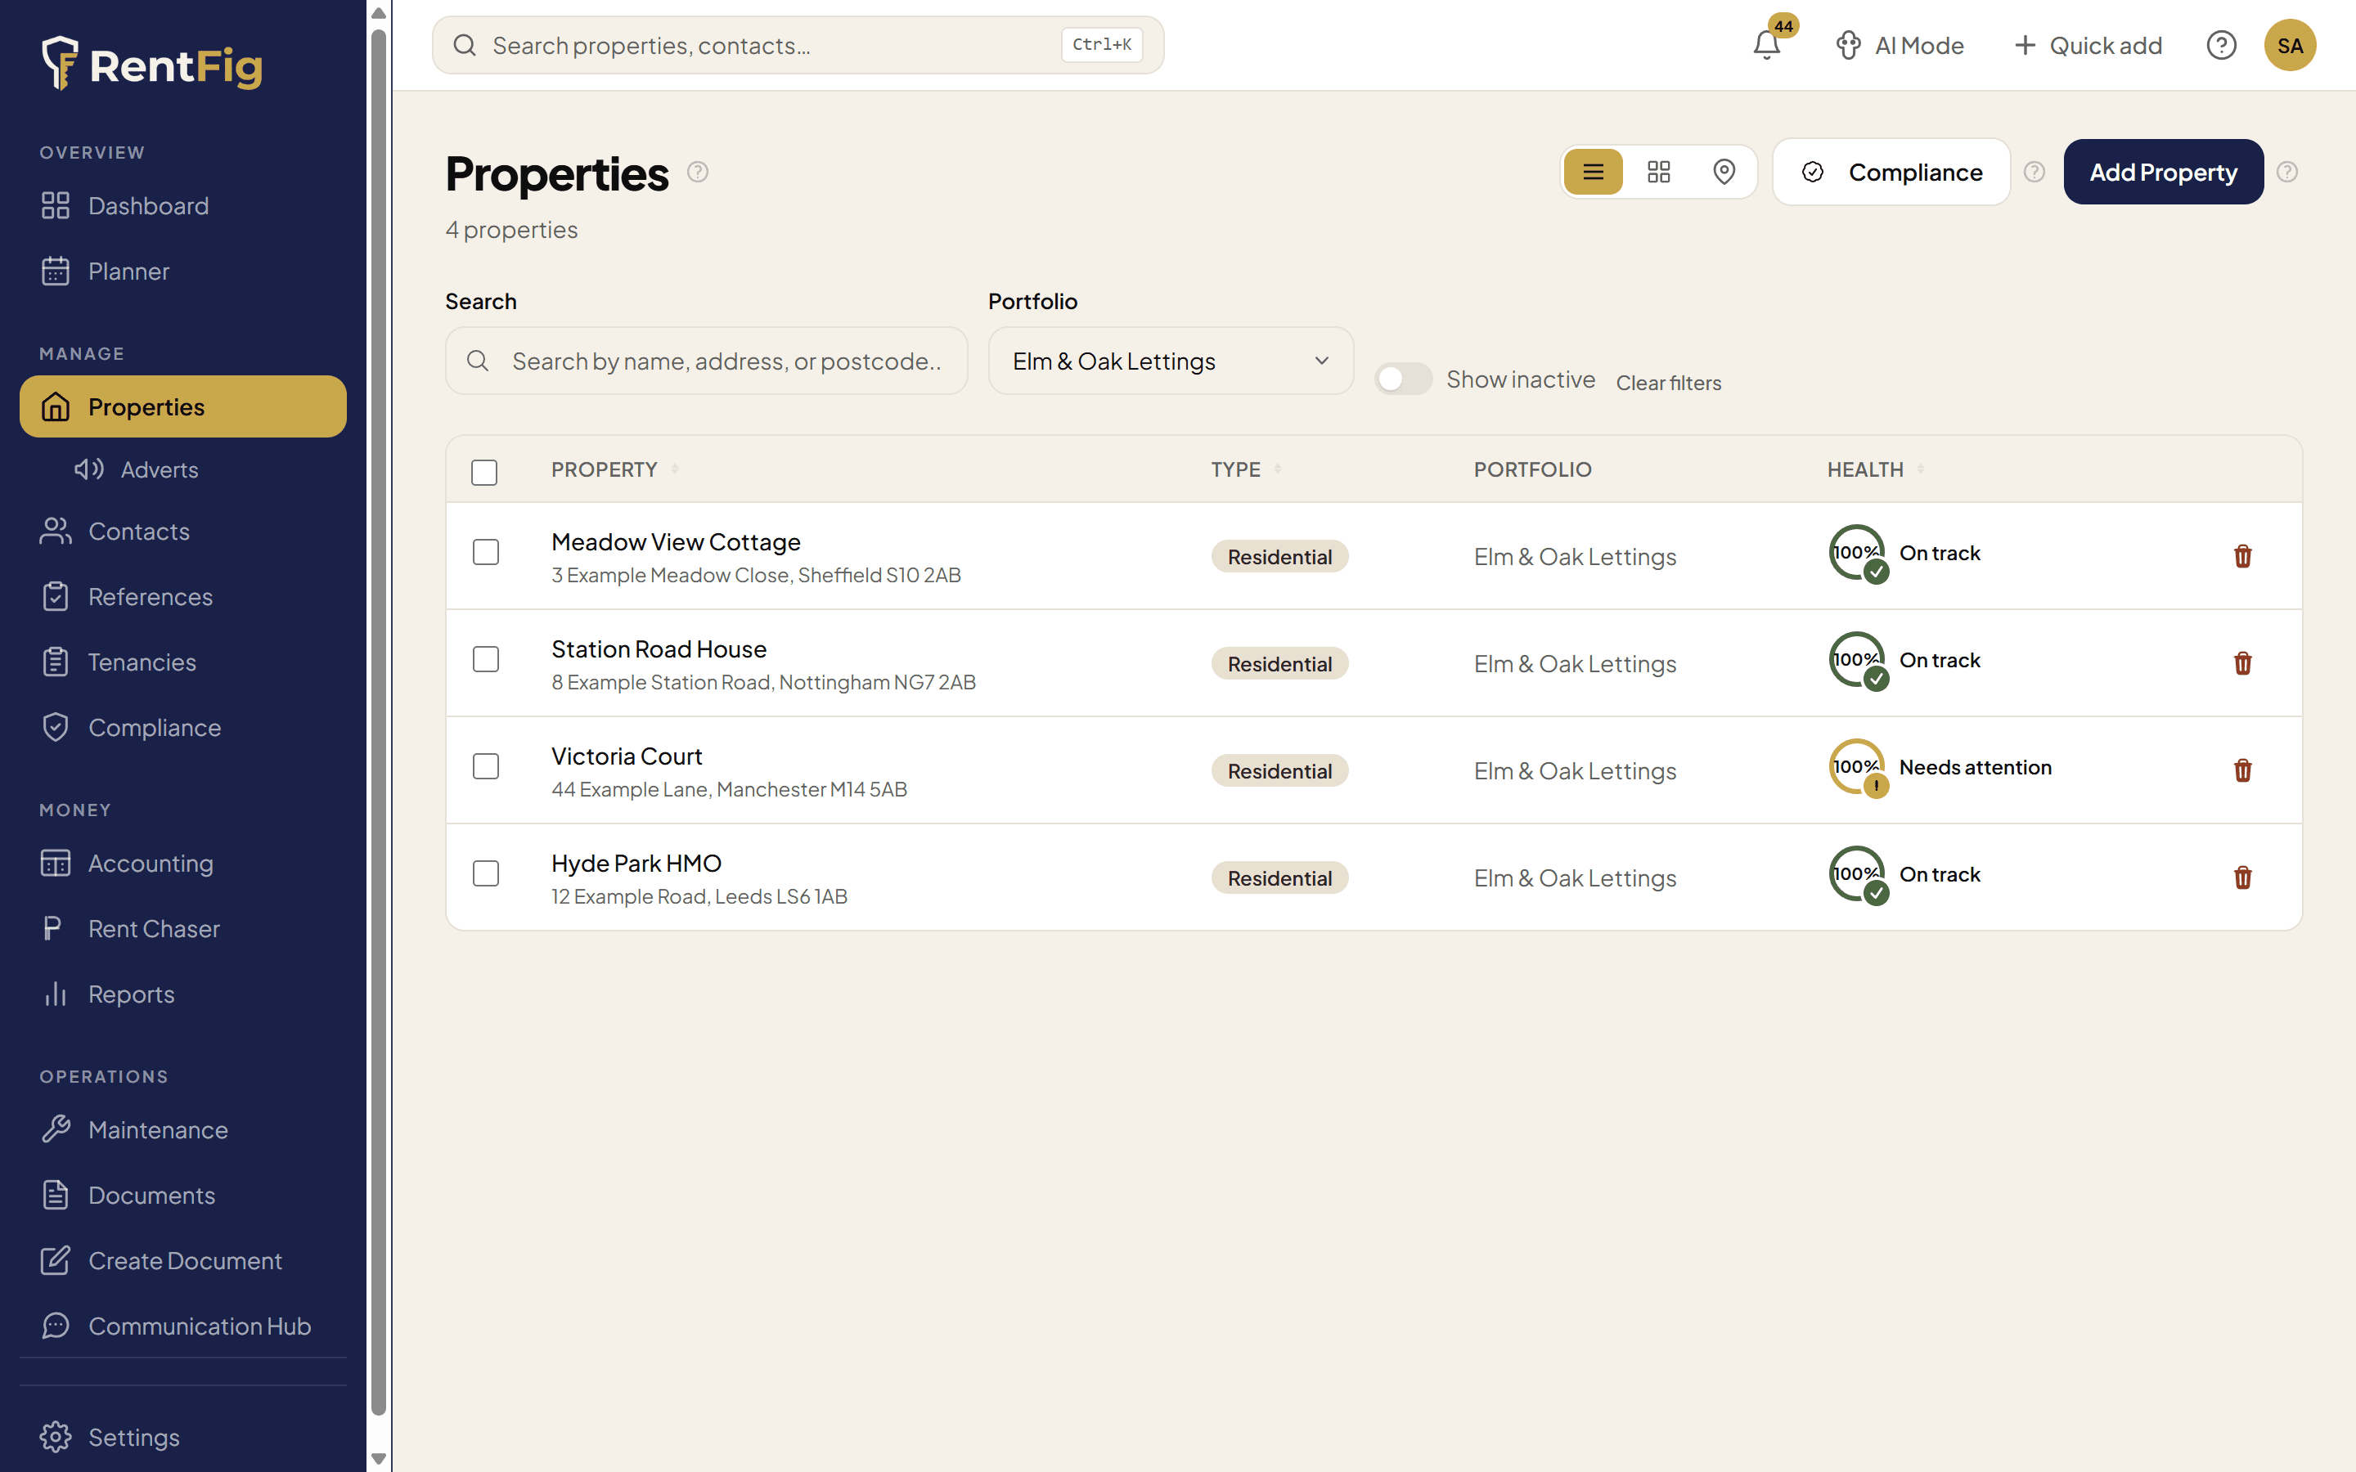Focus the global search properties, contacts field
2356x1472 pixels.
coord(798,45)
